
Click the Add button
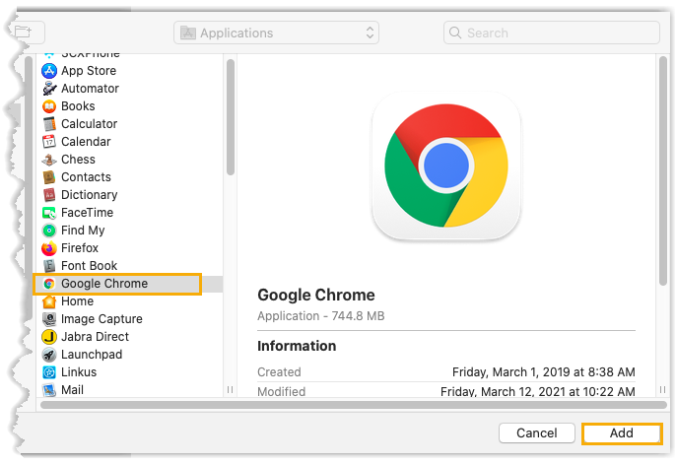[622, 433]
